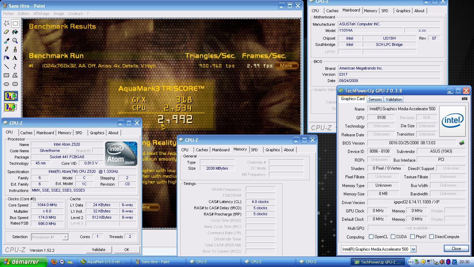Switch to Sensors tab in GPU-Z

(x=375, y=99)
